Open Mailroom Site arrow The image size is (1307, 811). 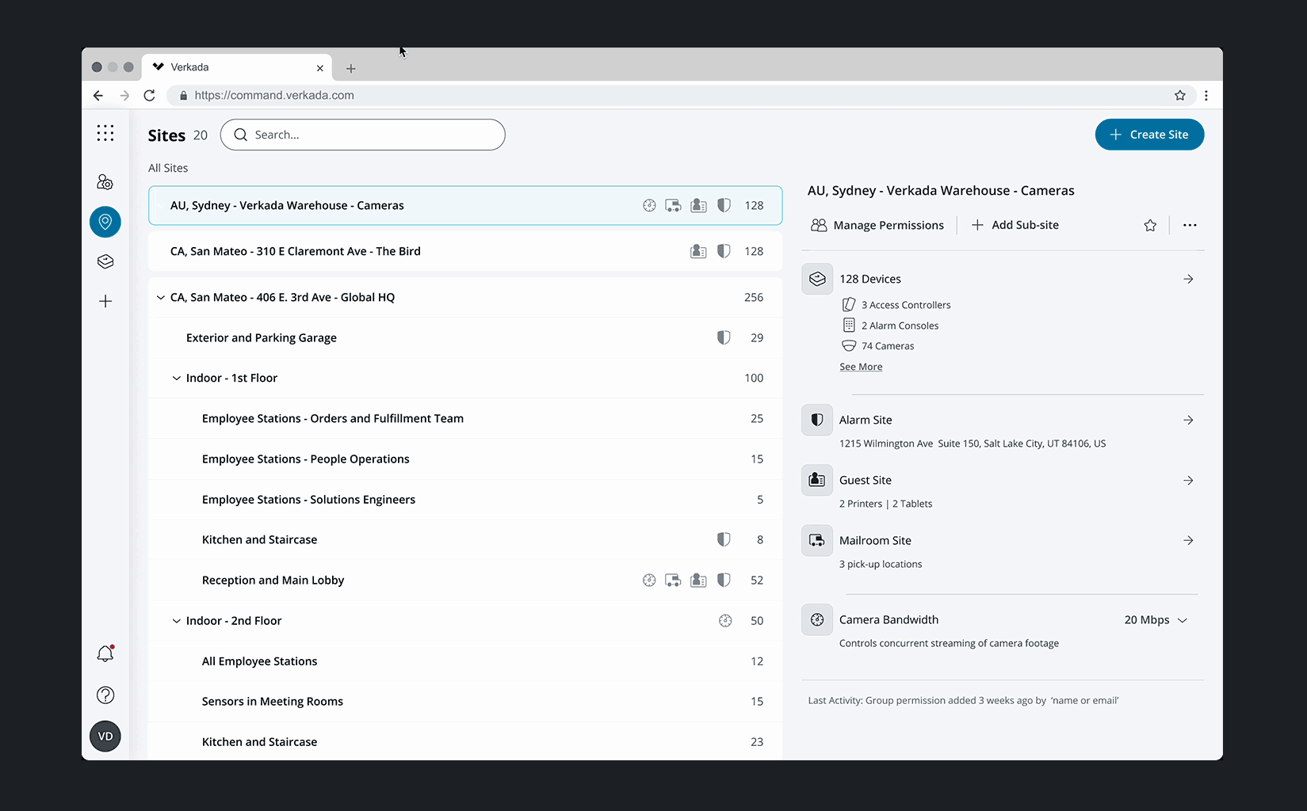(1188, 540)
